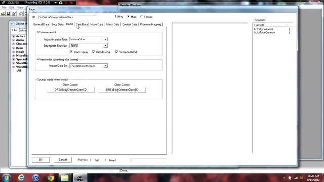Click the Undo toolbar icon
Viewport: 324px width, 182px height.
tap(21, 14)
